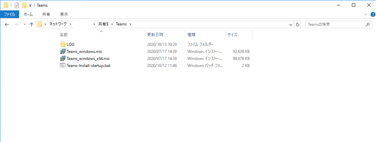
Task: Open the address bar history dropdown
Action: (x=291, y=24)
